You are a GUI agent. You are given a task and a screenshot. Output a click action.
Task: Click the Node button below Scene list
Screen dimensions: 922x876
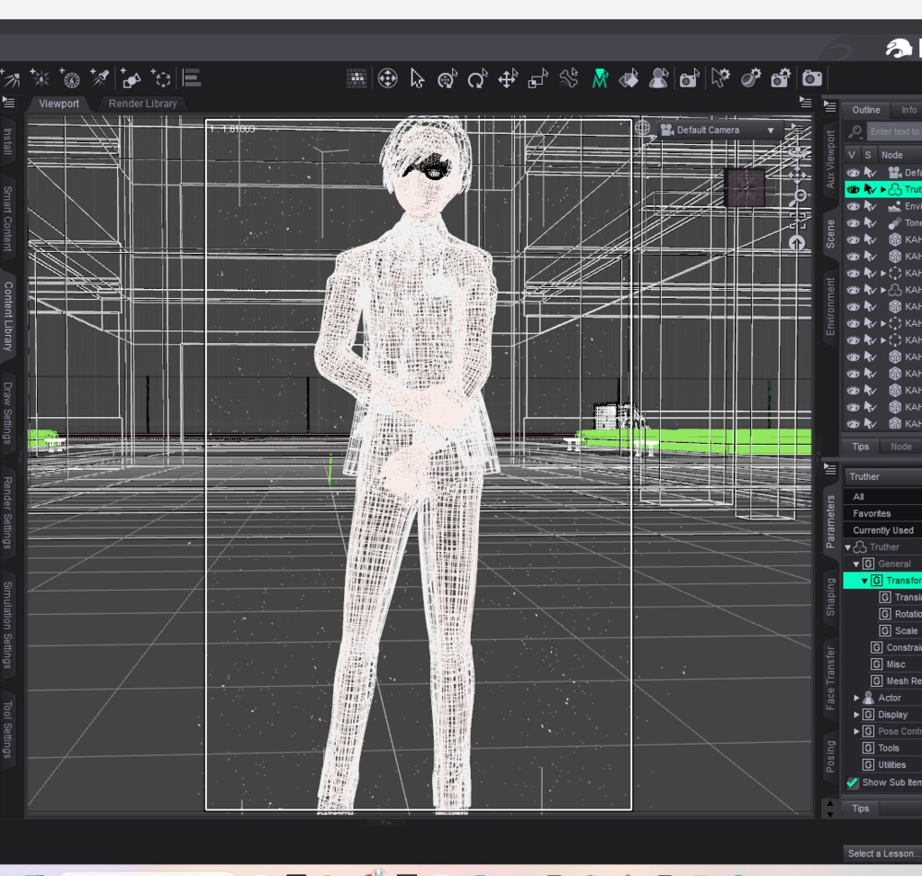point(900,447)
